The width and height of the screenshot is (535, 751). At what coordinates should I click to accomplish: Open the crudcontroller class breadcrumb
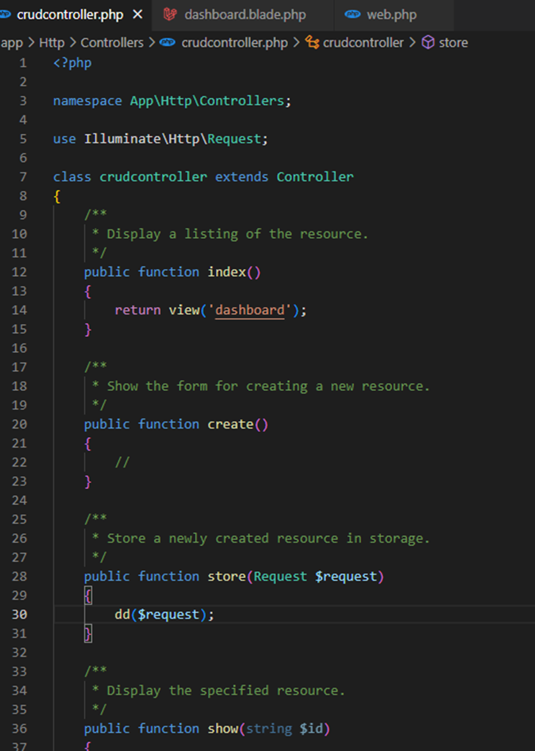pos(363,43)
